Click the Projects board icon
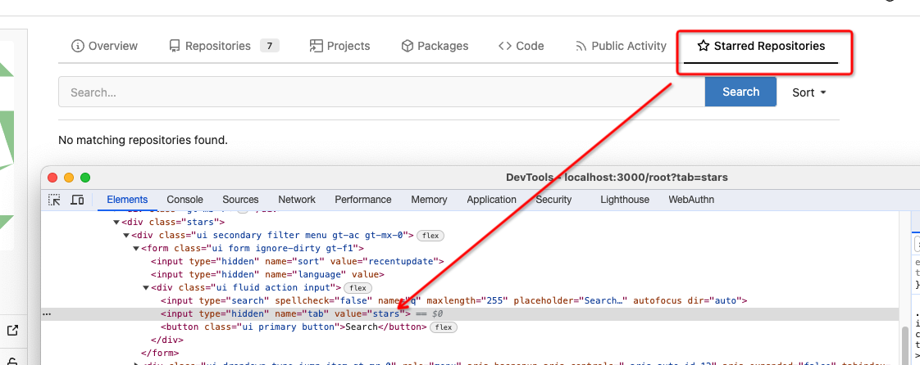Image resolution: width=920 pixels, height=365 pixels. point(316,46)
